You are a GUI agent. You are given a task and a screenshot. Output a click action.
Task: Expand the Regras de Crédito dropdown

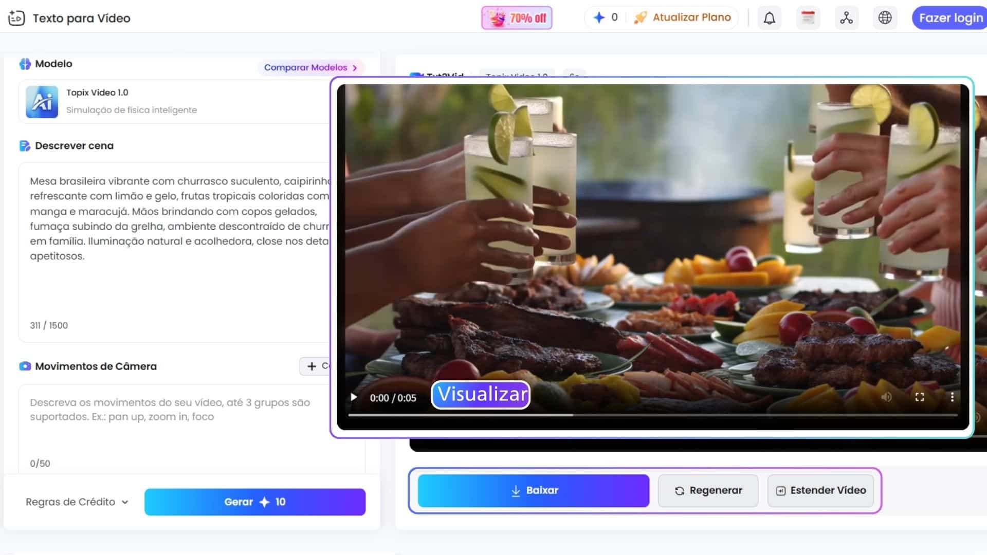(76, 502)
